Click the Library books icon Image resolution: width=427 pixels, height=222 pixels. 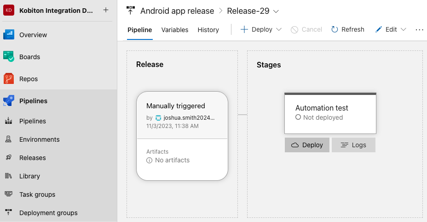[x=8, y=176]
